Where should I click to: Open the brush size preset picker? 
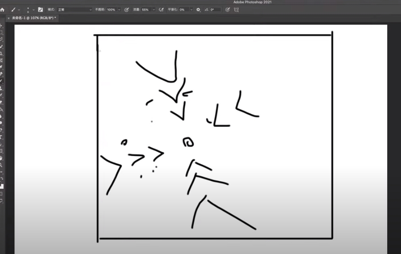coord(28,10)
